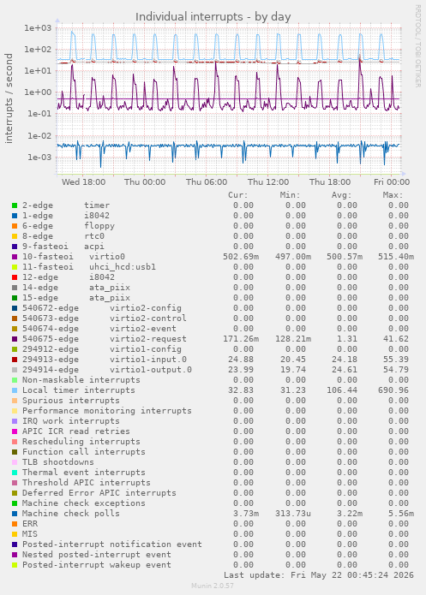Click the Fri 00:00 time axis label
Viewport: 426px width, 595px height.
[x=392, y=182]
